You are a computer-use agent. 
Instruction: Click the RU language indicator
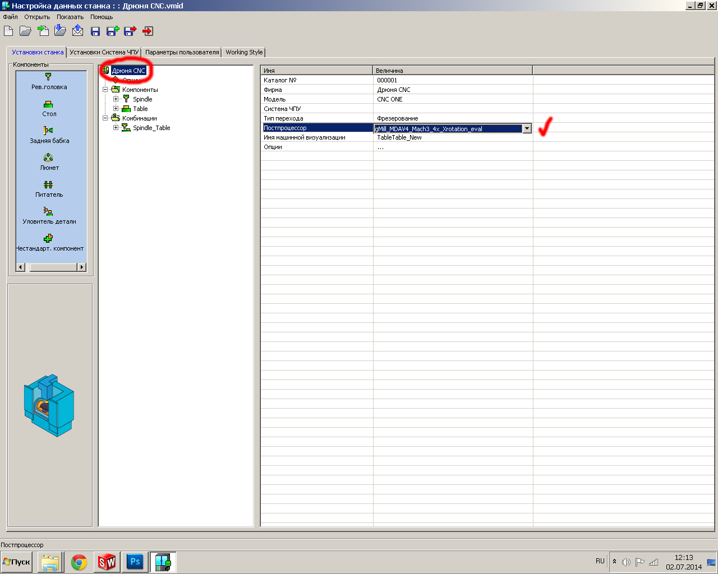coord(600,561)
